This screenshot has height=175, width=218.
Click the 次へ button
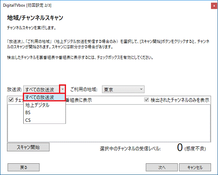pyautogui.click(x=162, y=167)
